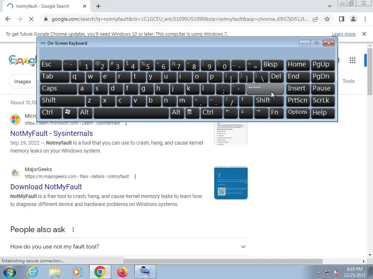Open the MajorGeeks blue screen thumbnail
The image size is (373, 279).
pyautogui.click(x=231, y=183)
